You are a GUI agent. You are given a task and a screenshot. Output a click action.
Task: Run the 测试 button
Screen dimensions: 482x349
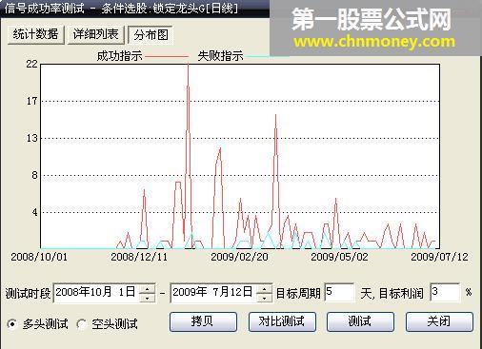360,321
